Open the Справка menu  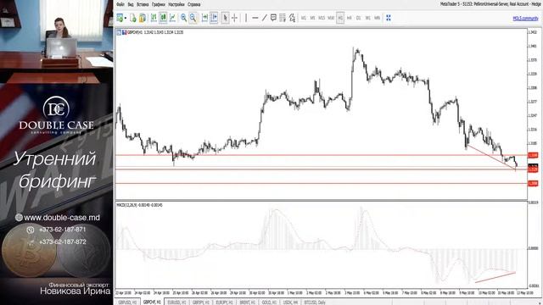coord(194,4)
